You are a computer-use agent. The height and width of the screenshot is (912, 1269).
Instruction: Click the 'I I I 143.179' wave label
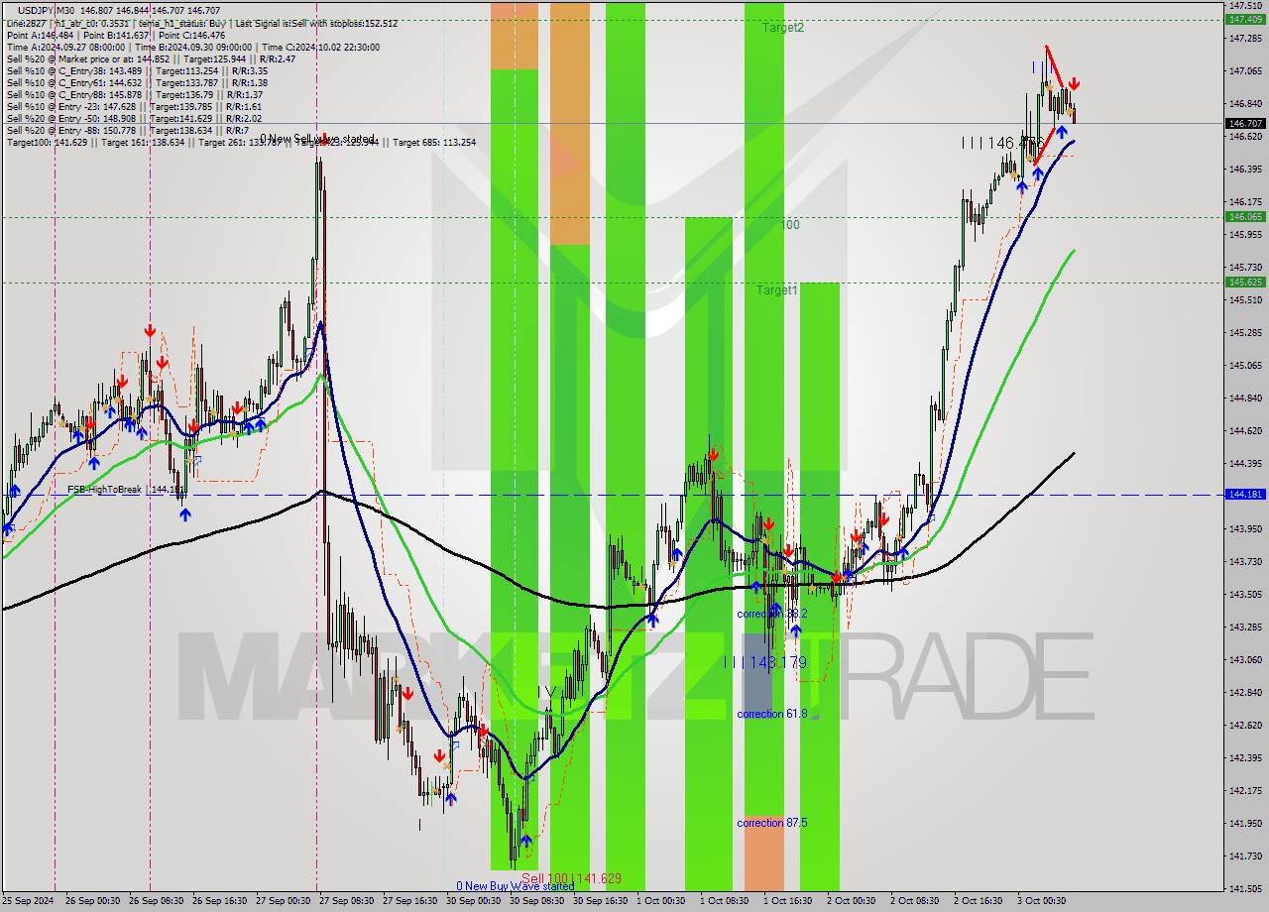pos(764,662)
